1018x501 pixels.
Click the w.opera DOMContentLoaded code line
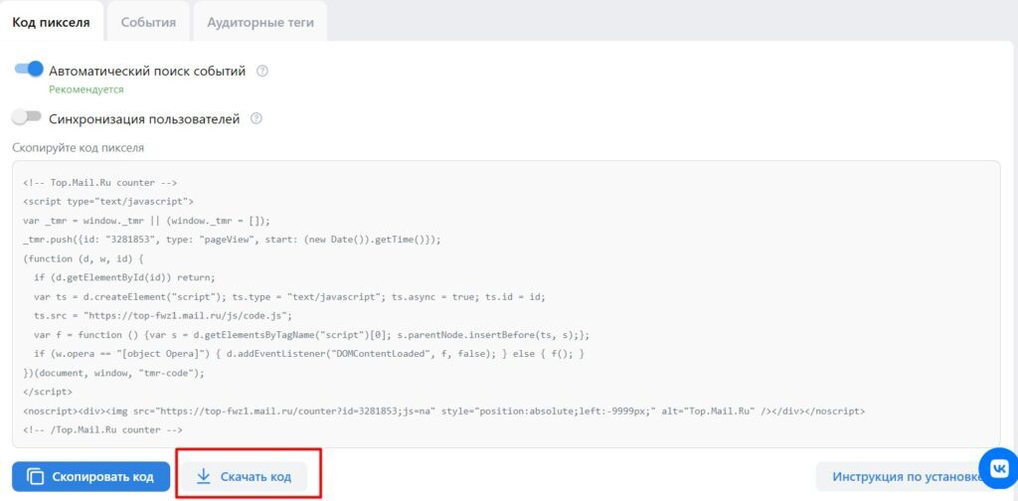click(309, 354)
